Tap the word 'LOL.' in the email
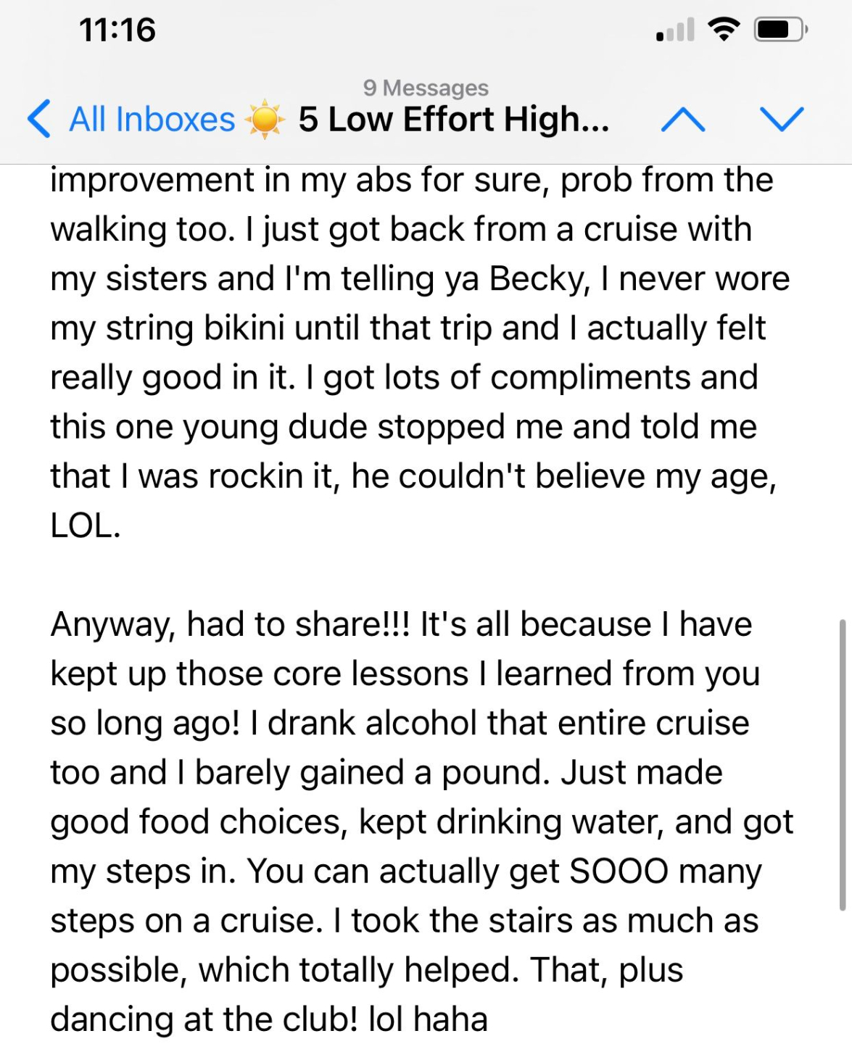Image resolution: width=852 pixels, height=1044 pixels. click(85, 526)
